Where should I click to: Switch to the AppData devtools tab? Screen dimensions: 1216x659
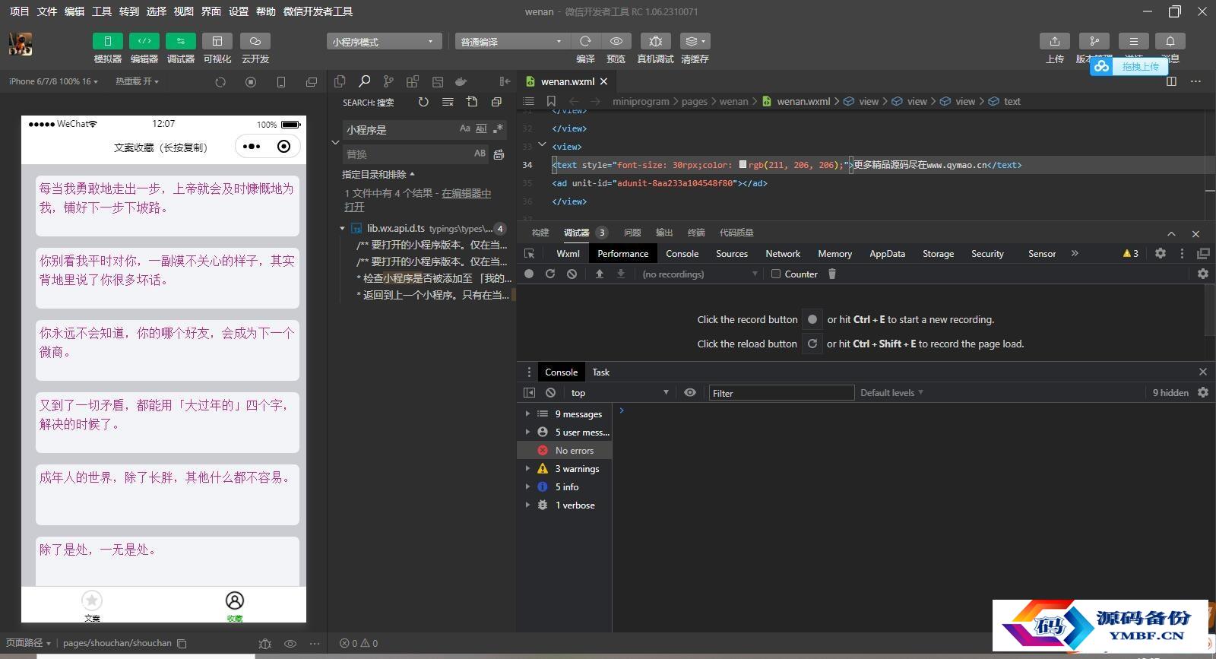click(x=887, y=254)
